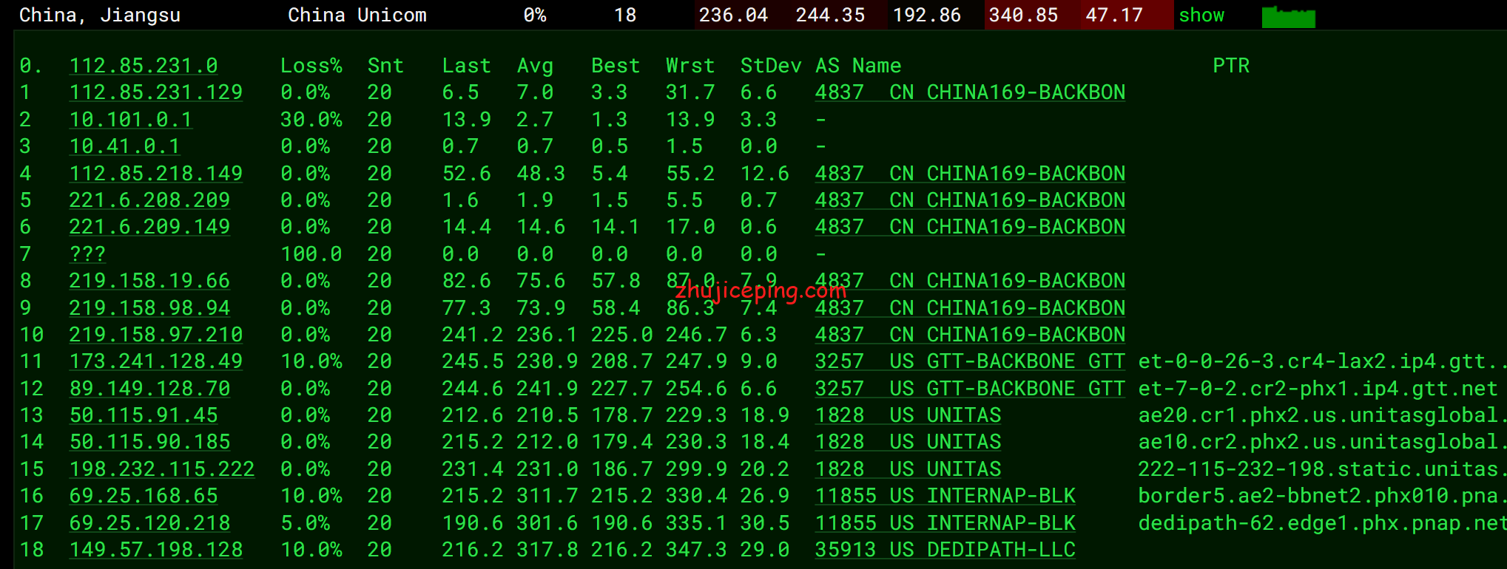Screen dimensions: 1507x569
Task: Click the 5.0% loss value at hop 17
Action: (x=305, y=523)
